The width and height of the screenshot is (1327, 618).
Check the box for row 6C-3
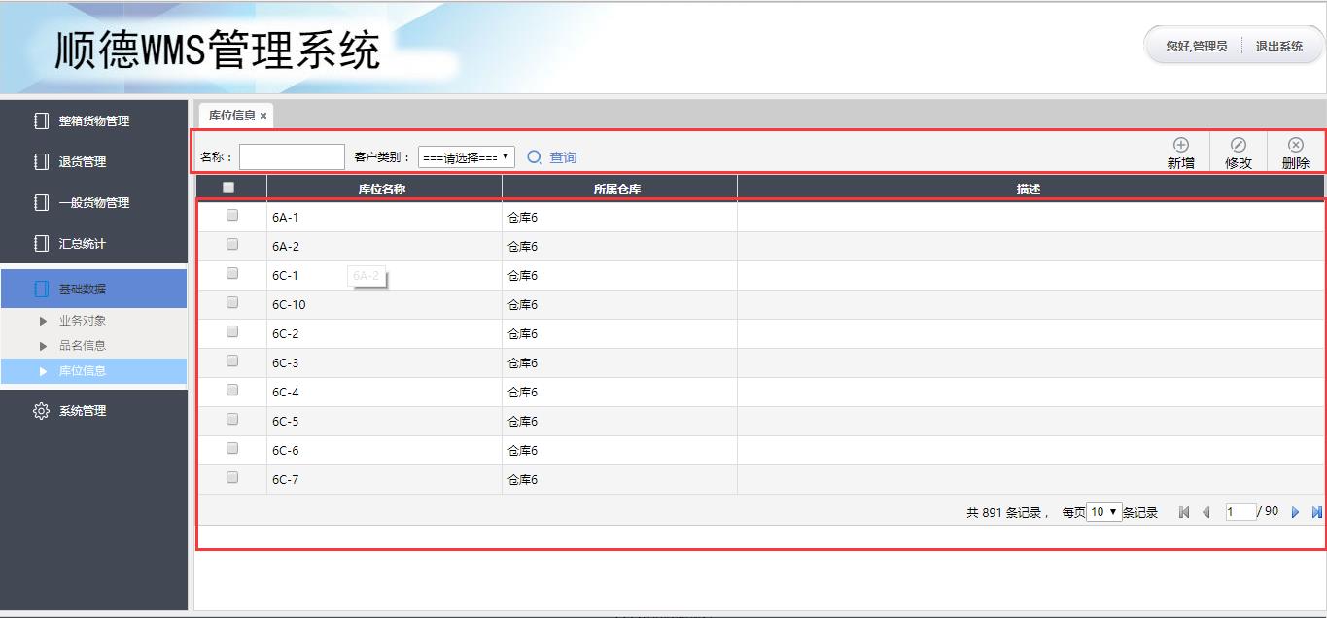232,361
